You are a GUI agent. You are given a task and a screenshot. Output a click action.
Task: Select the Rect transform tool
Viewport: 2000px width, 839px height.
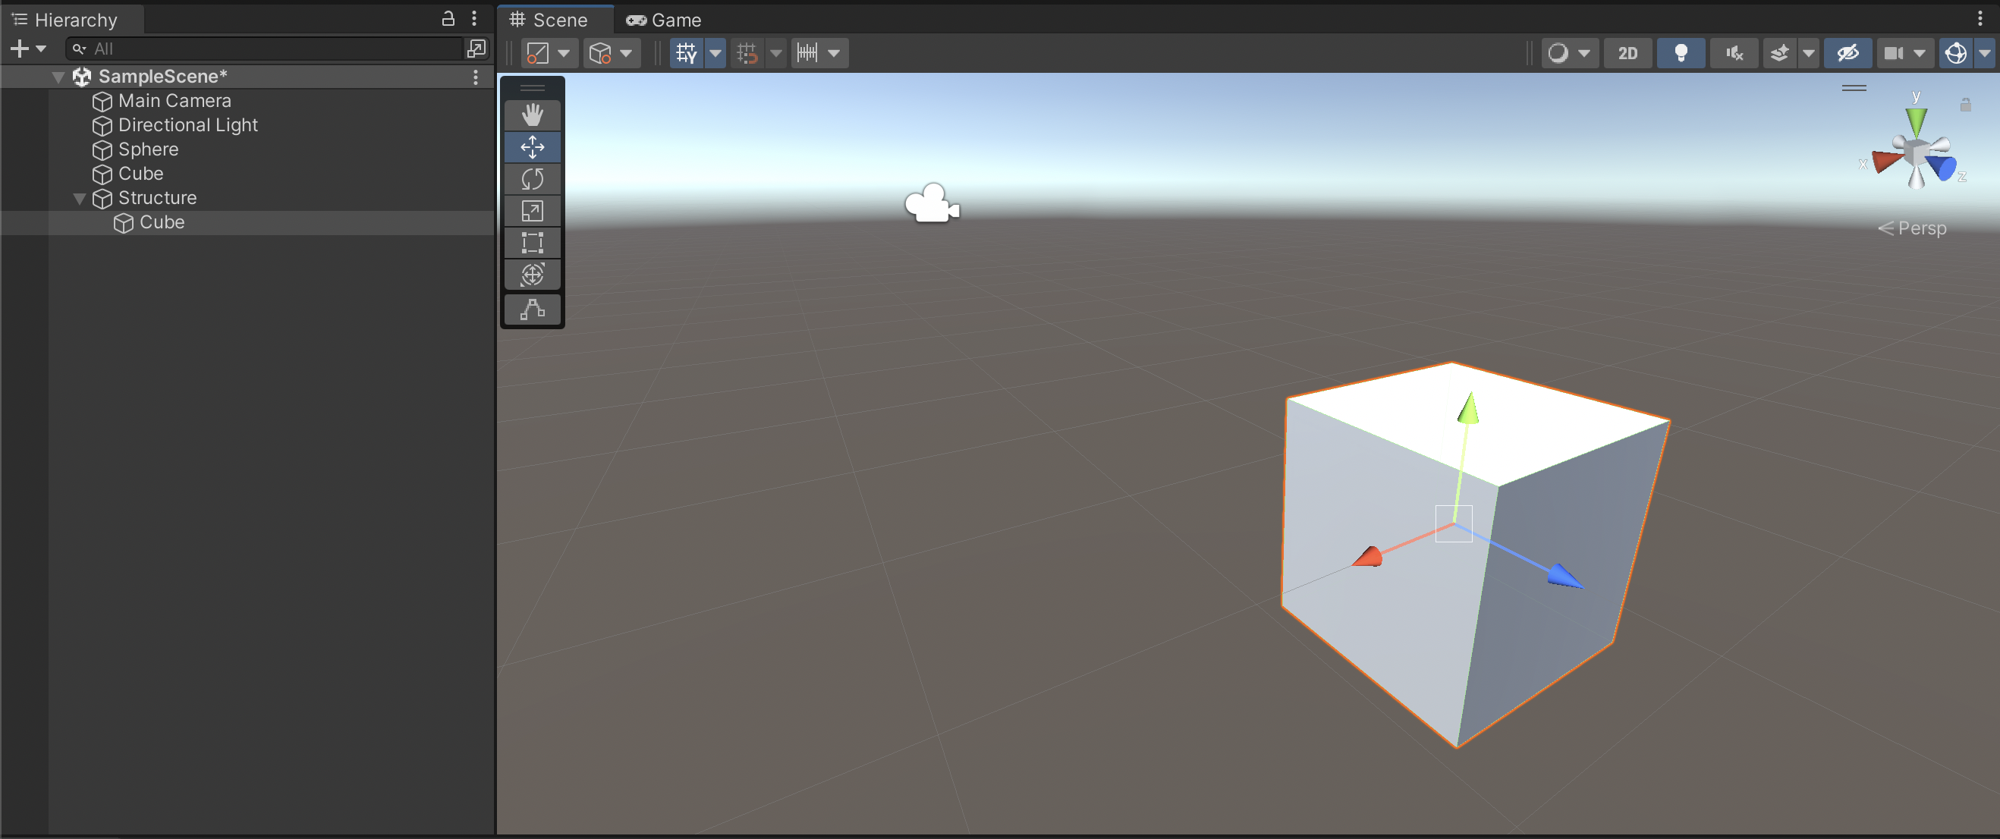pyautogui.click(x=532, y=243)
